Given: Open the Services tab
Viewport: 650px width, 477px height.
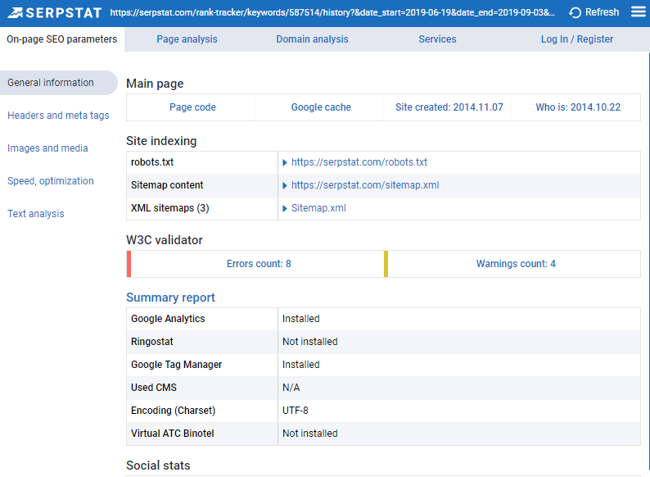Looking at the screenshot, I should [x=437, y=39].
